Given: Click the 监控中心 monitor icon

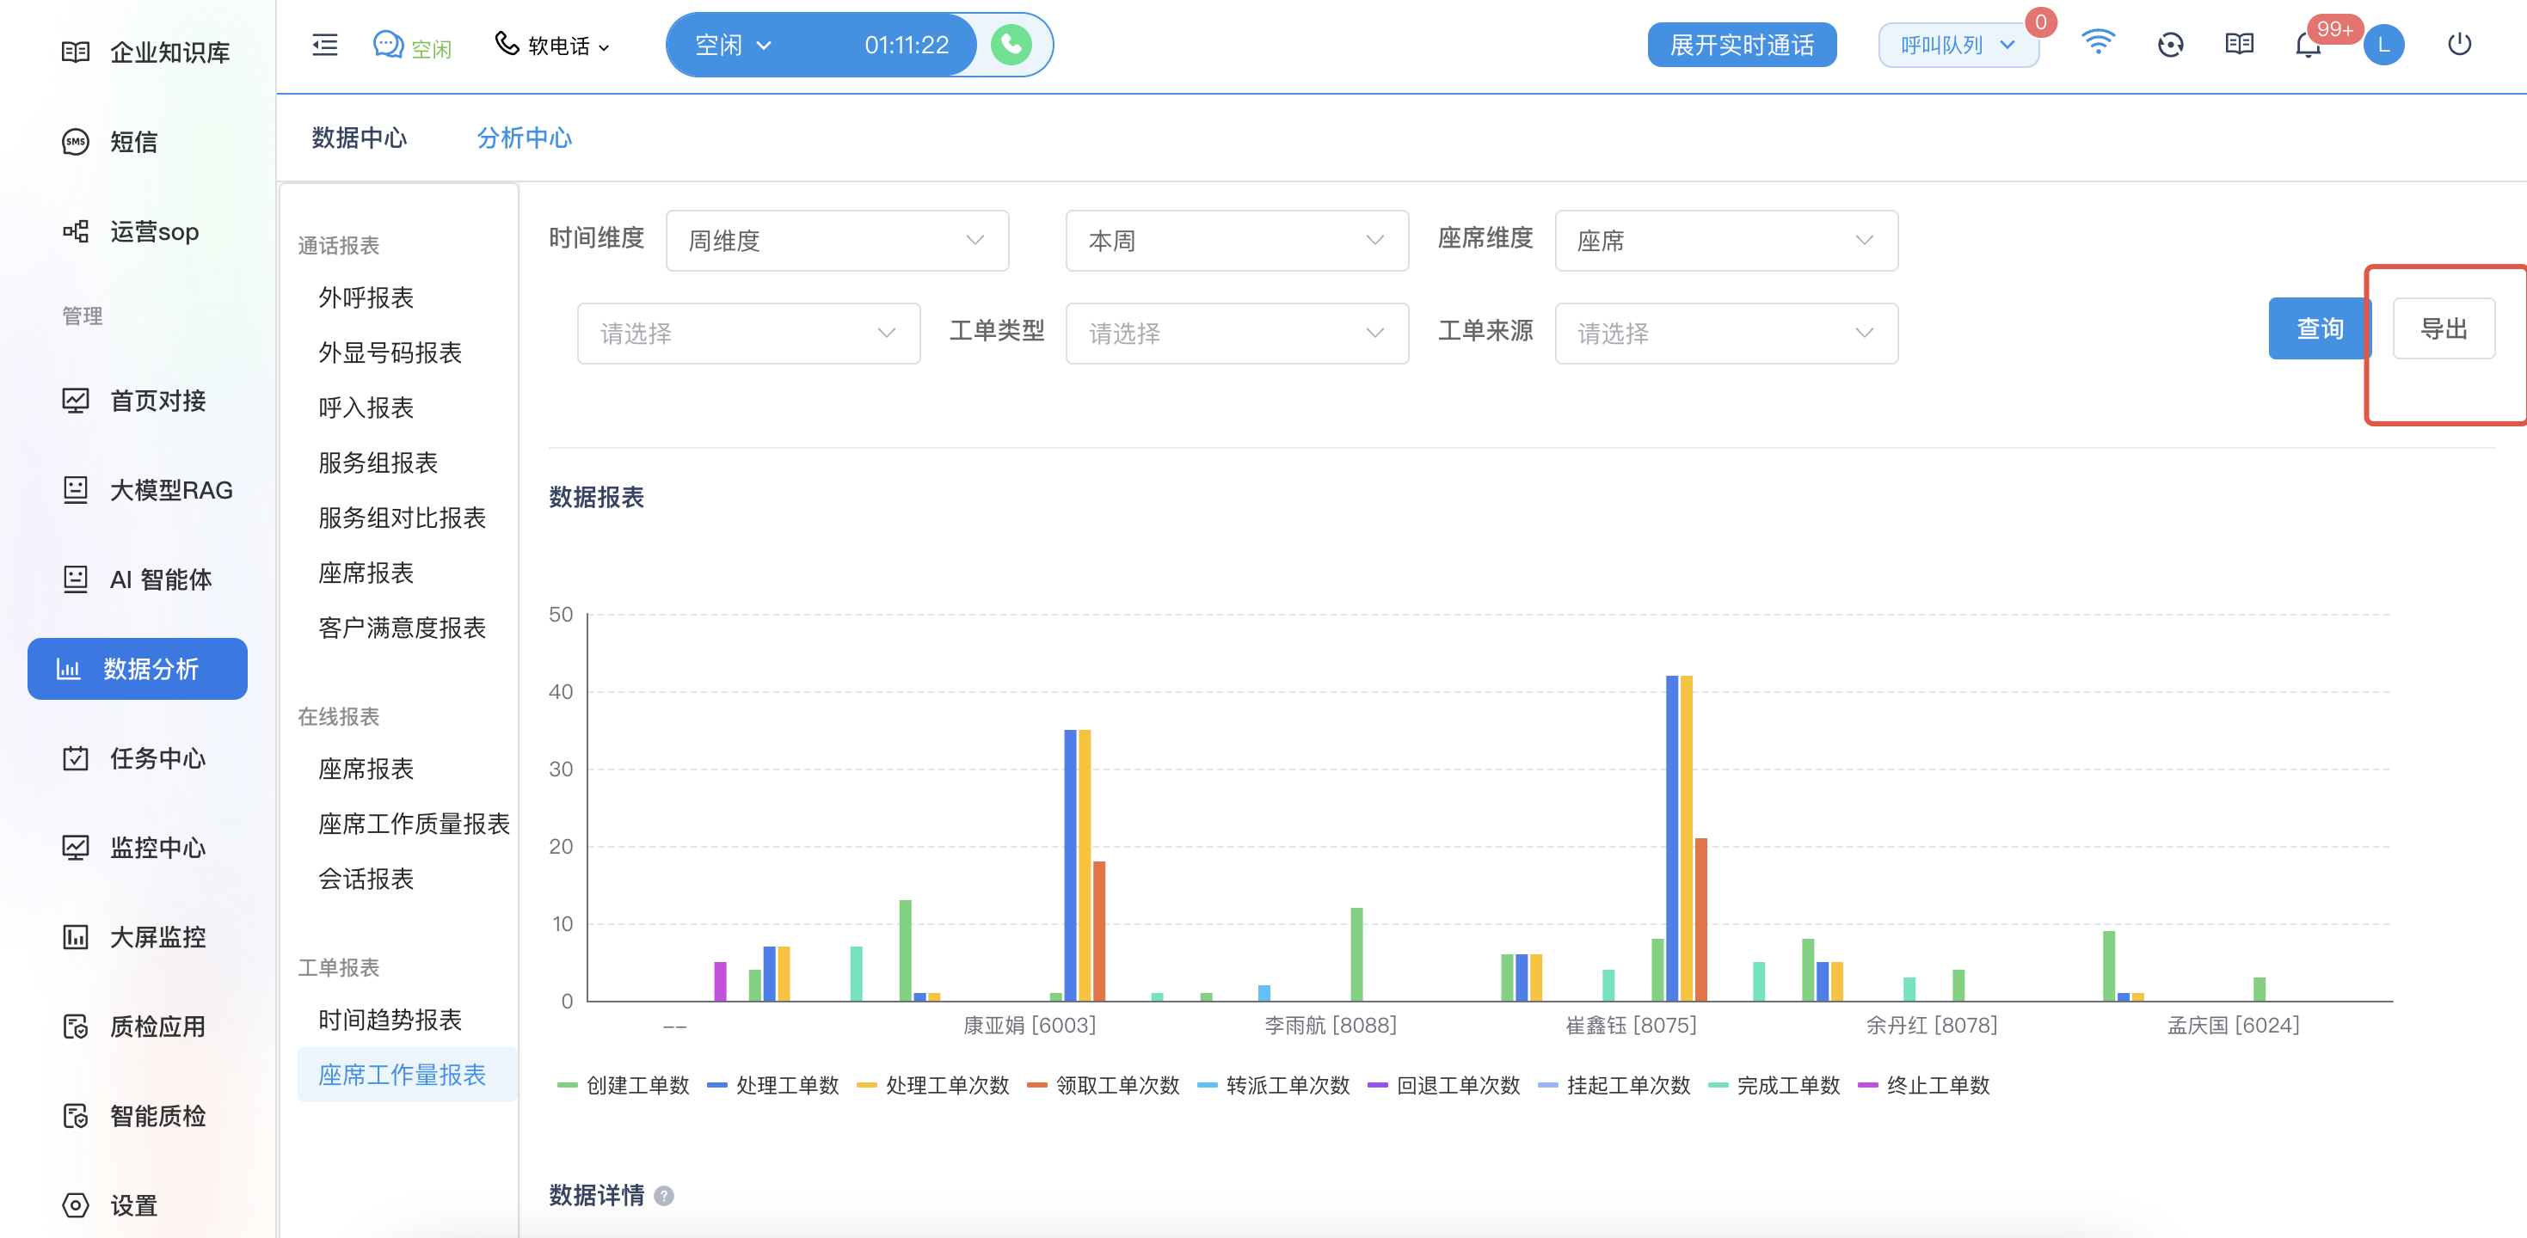Looking at the screenshot, I should coord(76,848).
